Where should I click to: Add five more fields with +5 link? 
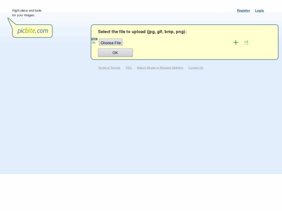(x=246, y=42)
